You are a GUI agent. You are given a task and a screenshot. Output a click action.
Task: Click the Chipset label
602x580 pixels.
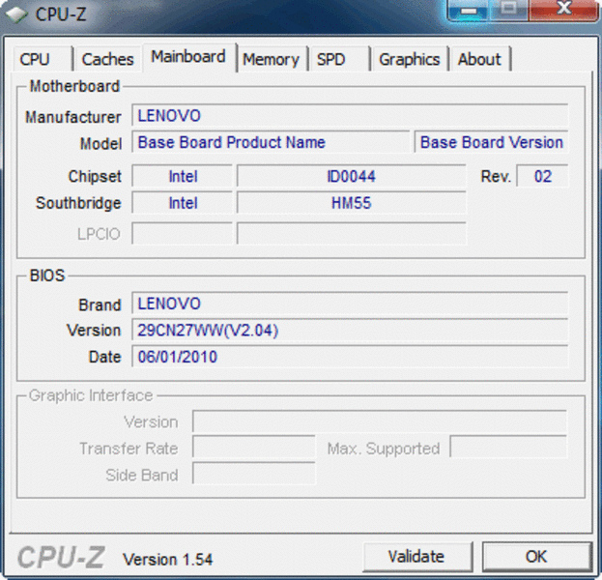95,177
